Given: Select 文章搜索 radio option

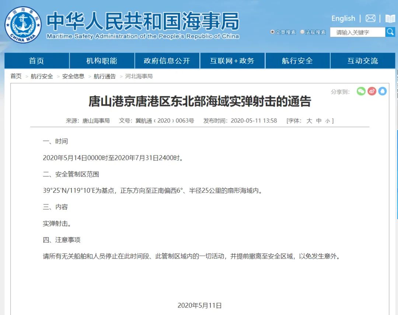Looking at the screenshot, I should [272, 32].
